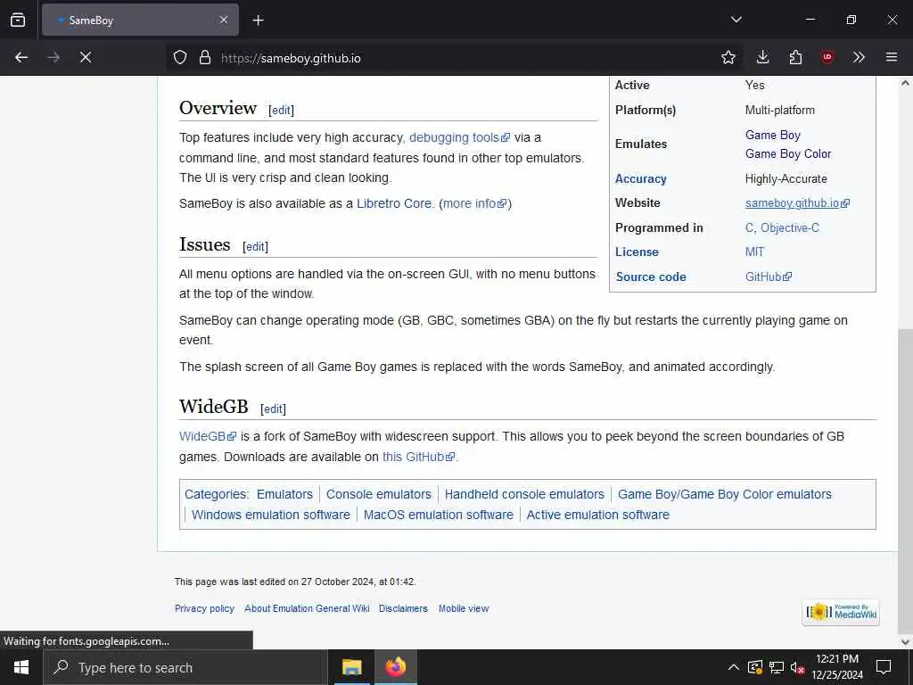Open the this GitHub link
Viewport: 913px width, 685px height.
[418, 457]
